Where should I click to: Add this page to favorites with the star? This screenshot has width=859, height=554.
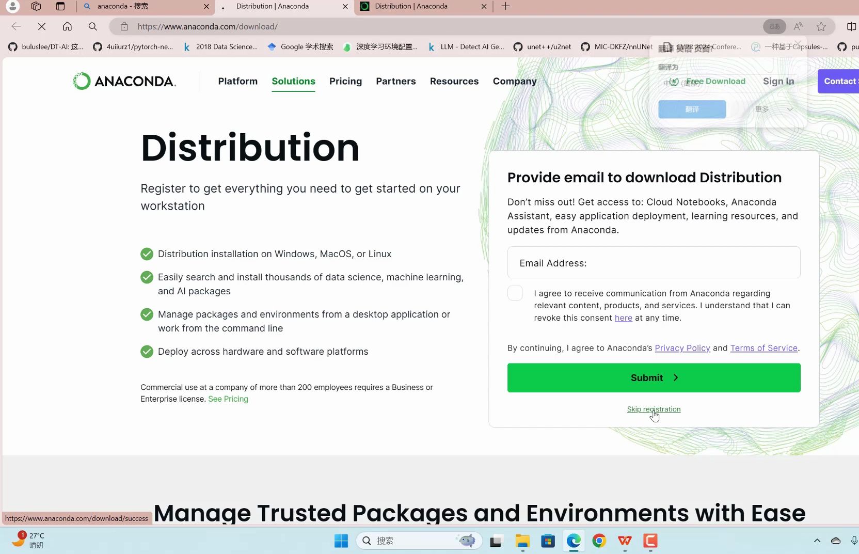coord(821,26)
